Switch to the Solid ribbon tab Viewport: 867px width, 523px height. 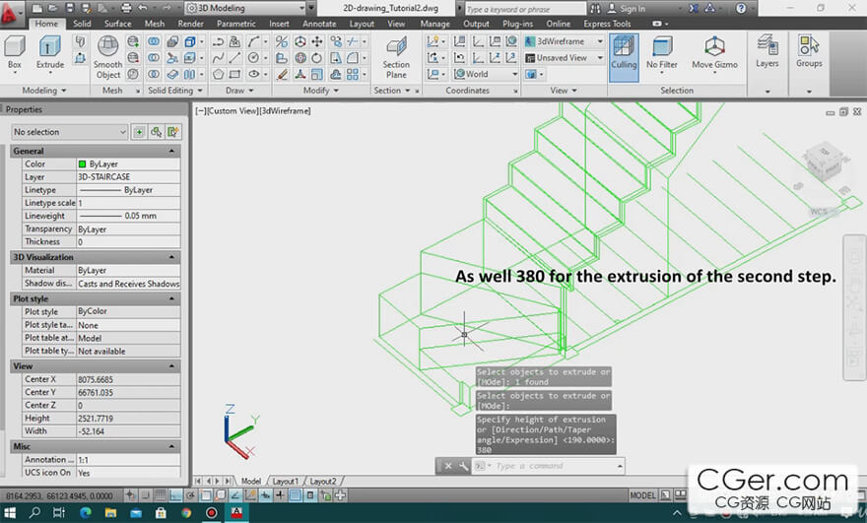tap(82, 24)
